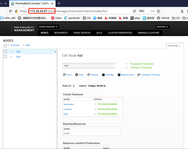Click the Stop node icon
Viewport: 188px width, 149px height.
tap(77, 75)
